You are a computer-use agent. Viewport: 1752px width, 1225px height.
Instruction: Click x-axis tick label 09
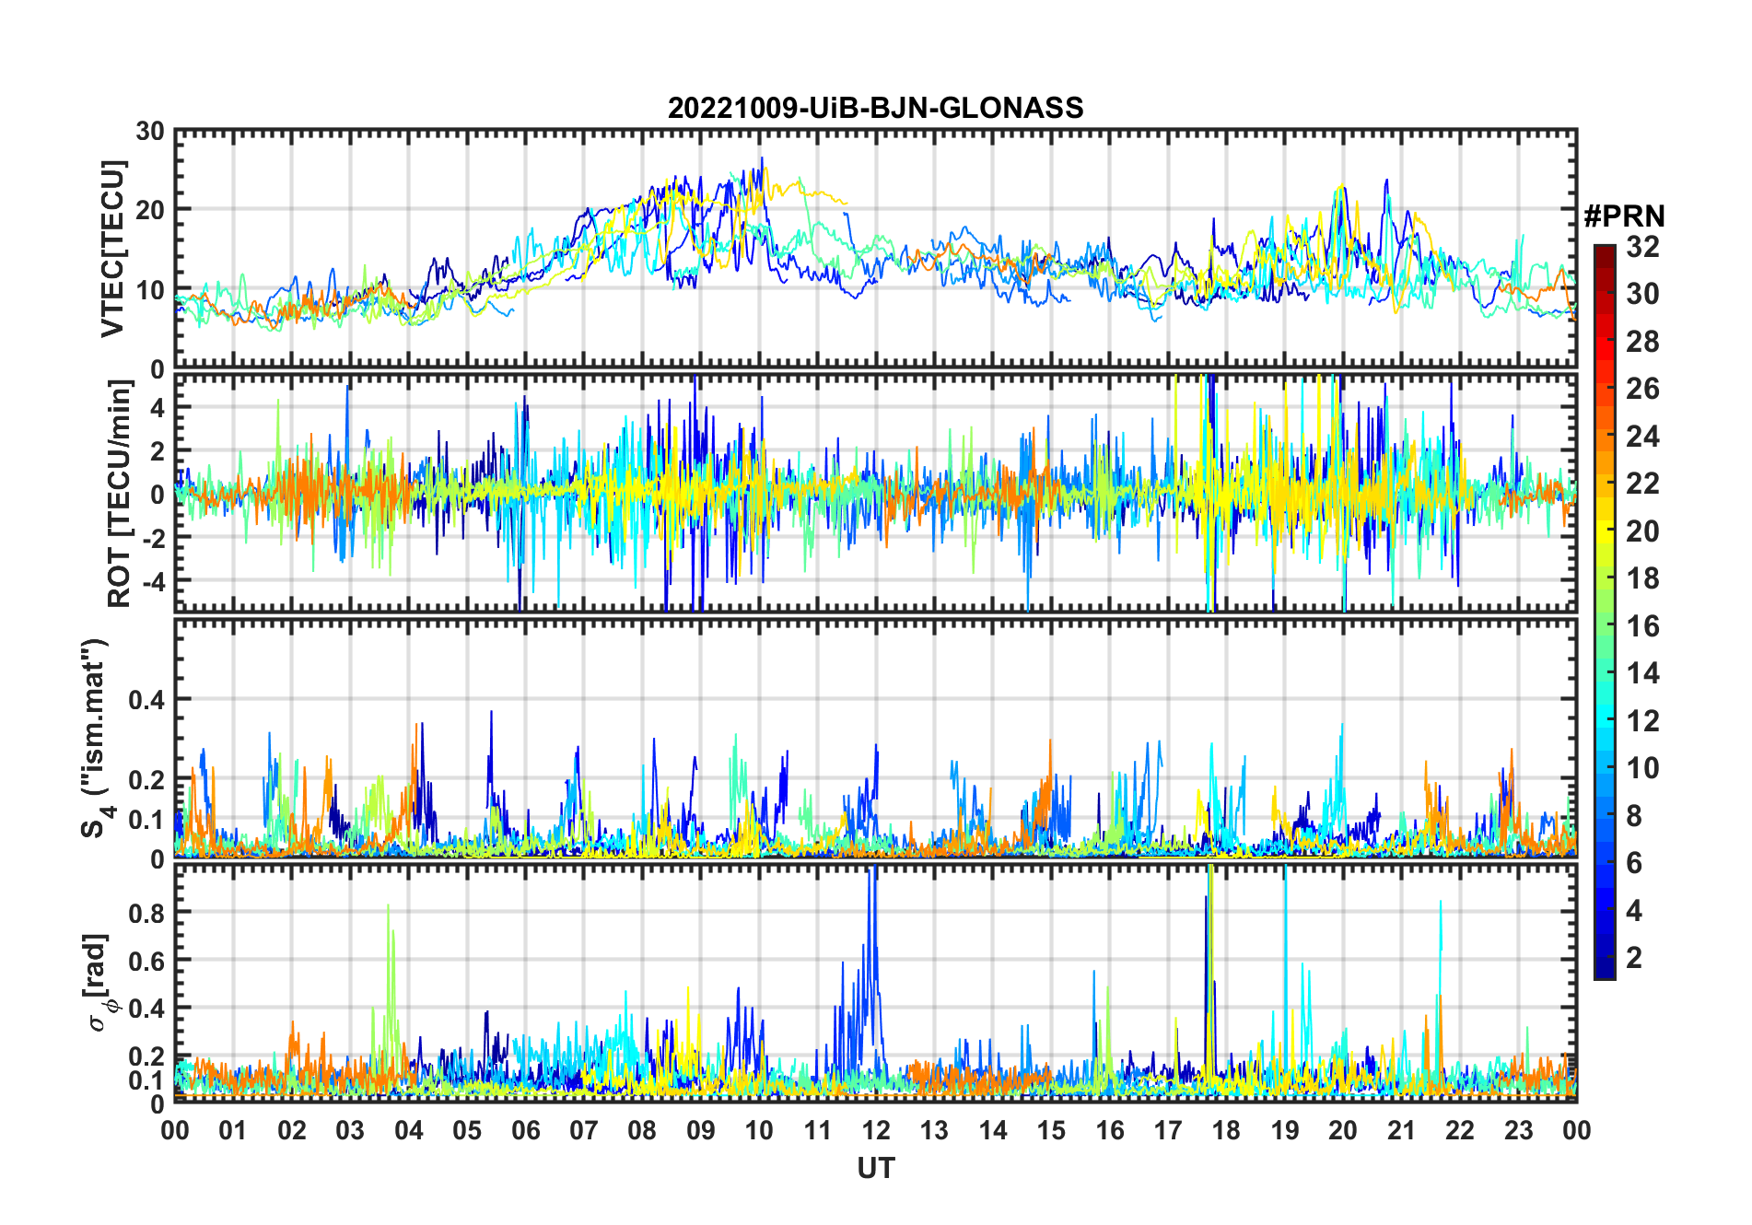pos(700,1130)
